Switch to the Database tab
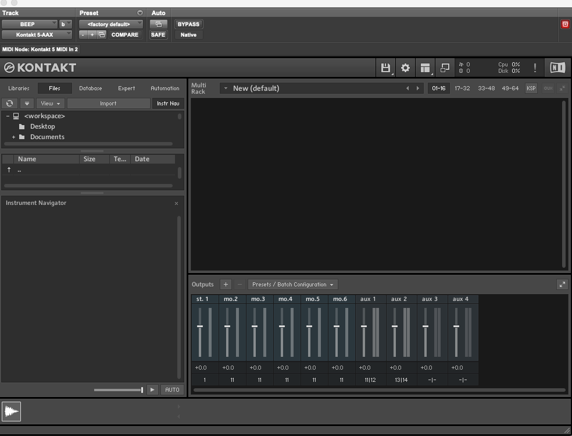The image size is (572, 436). point(91,88)
